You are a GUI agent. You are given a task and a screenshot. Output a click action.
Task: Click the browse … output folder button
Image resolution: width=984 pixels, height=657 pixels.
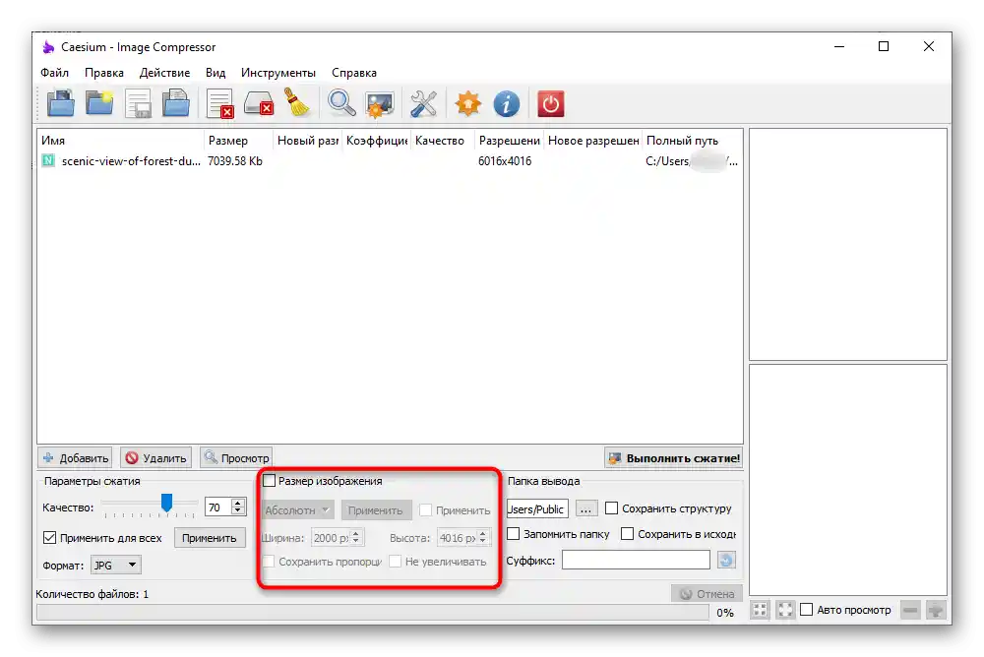point(585,508)
